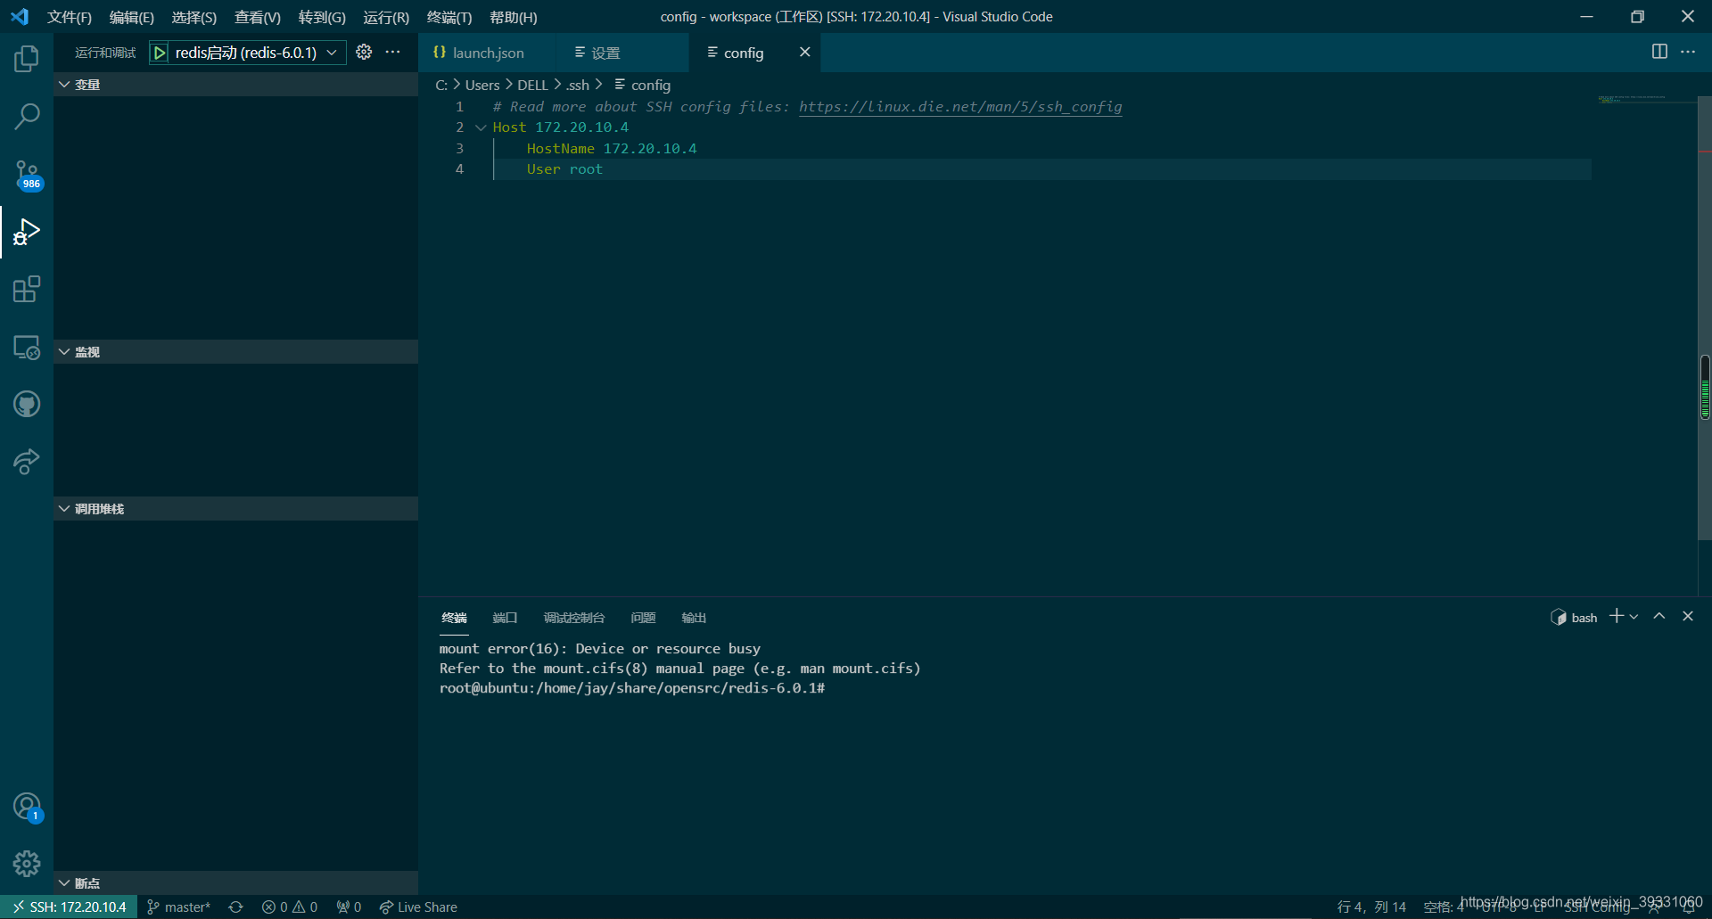Switch to the 调试控制台 panel tab
This screenshot has width=1712, height=919.
pyautogui.click(x=574, y=618)
